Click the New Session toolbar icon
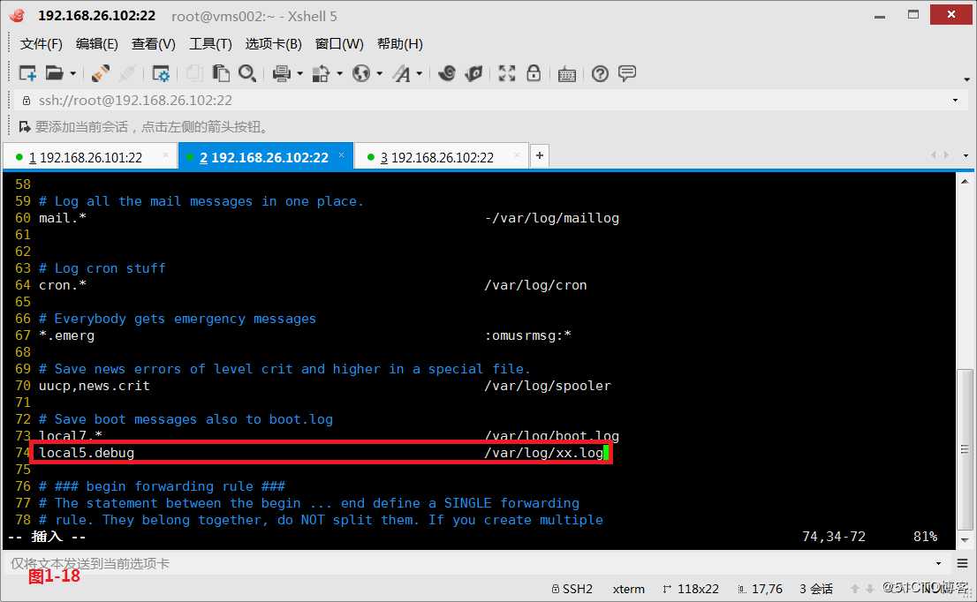977x602 pixels. pyautogui.click(x=27, y=73)
